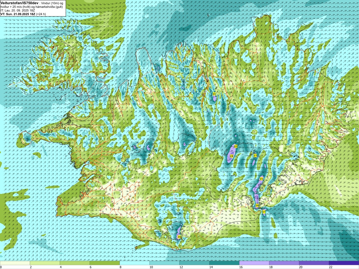Select the olive green 6–8 m/s legend swatch

(x=105, y=263)
